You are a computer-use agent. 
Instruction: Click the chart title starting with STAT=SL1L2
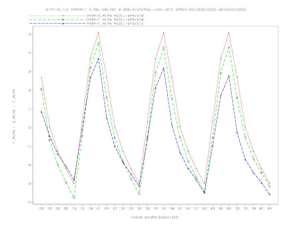(x=146, y=10)
